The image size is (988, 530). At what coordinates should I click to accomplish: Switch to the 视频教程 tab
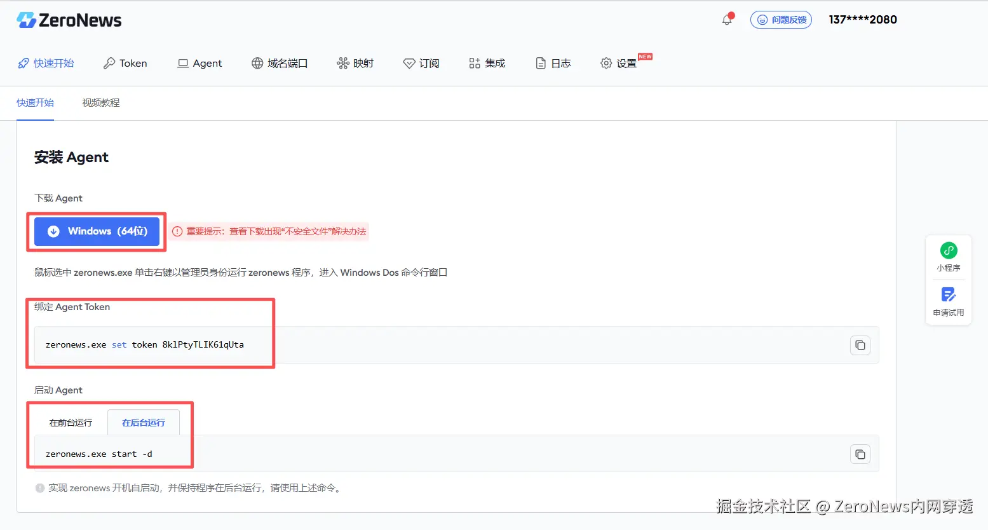pos(100,102)
